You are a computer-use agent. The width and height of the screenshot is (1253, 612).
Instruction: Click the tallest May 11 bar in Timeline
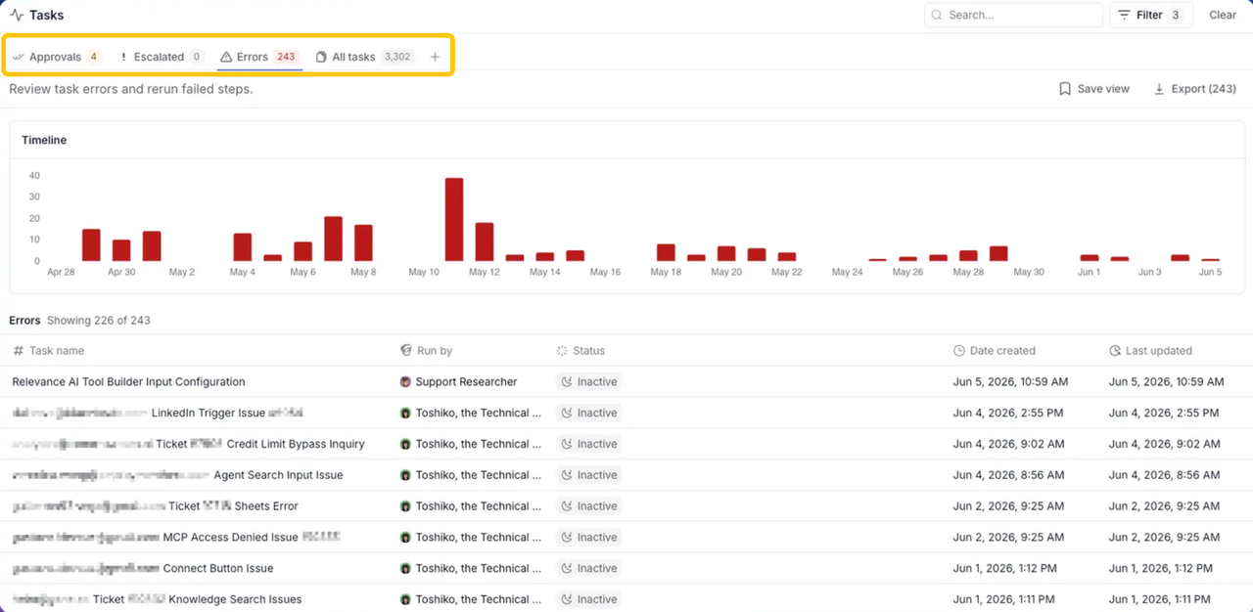tap(454, 219)
